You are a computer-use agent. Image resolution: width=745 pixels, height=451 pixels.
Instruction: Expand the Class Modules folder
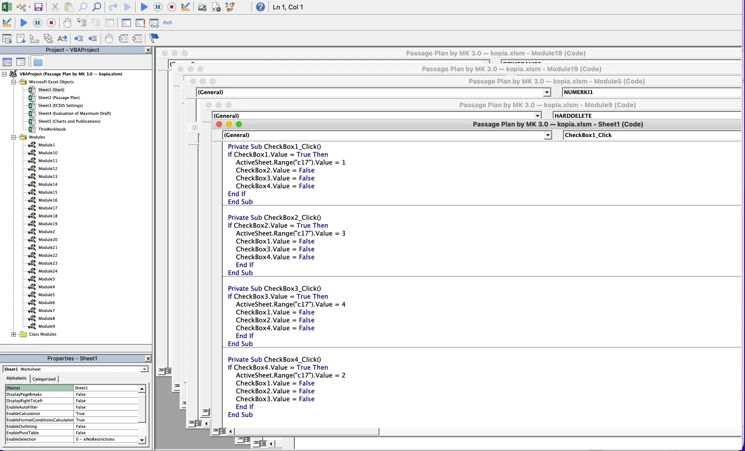click(14, 334)
